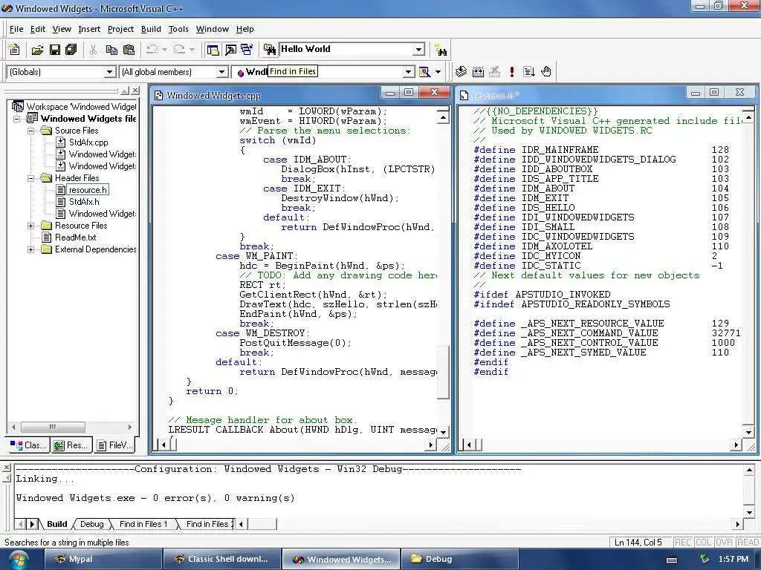Screen dimensions: 761x570
Task: Click the Mypal browser taskbar button
Action: tap(103, 559)
